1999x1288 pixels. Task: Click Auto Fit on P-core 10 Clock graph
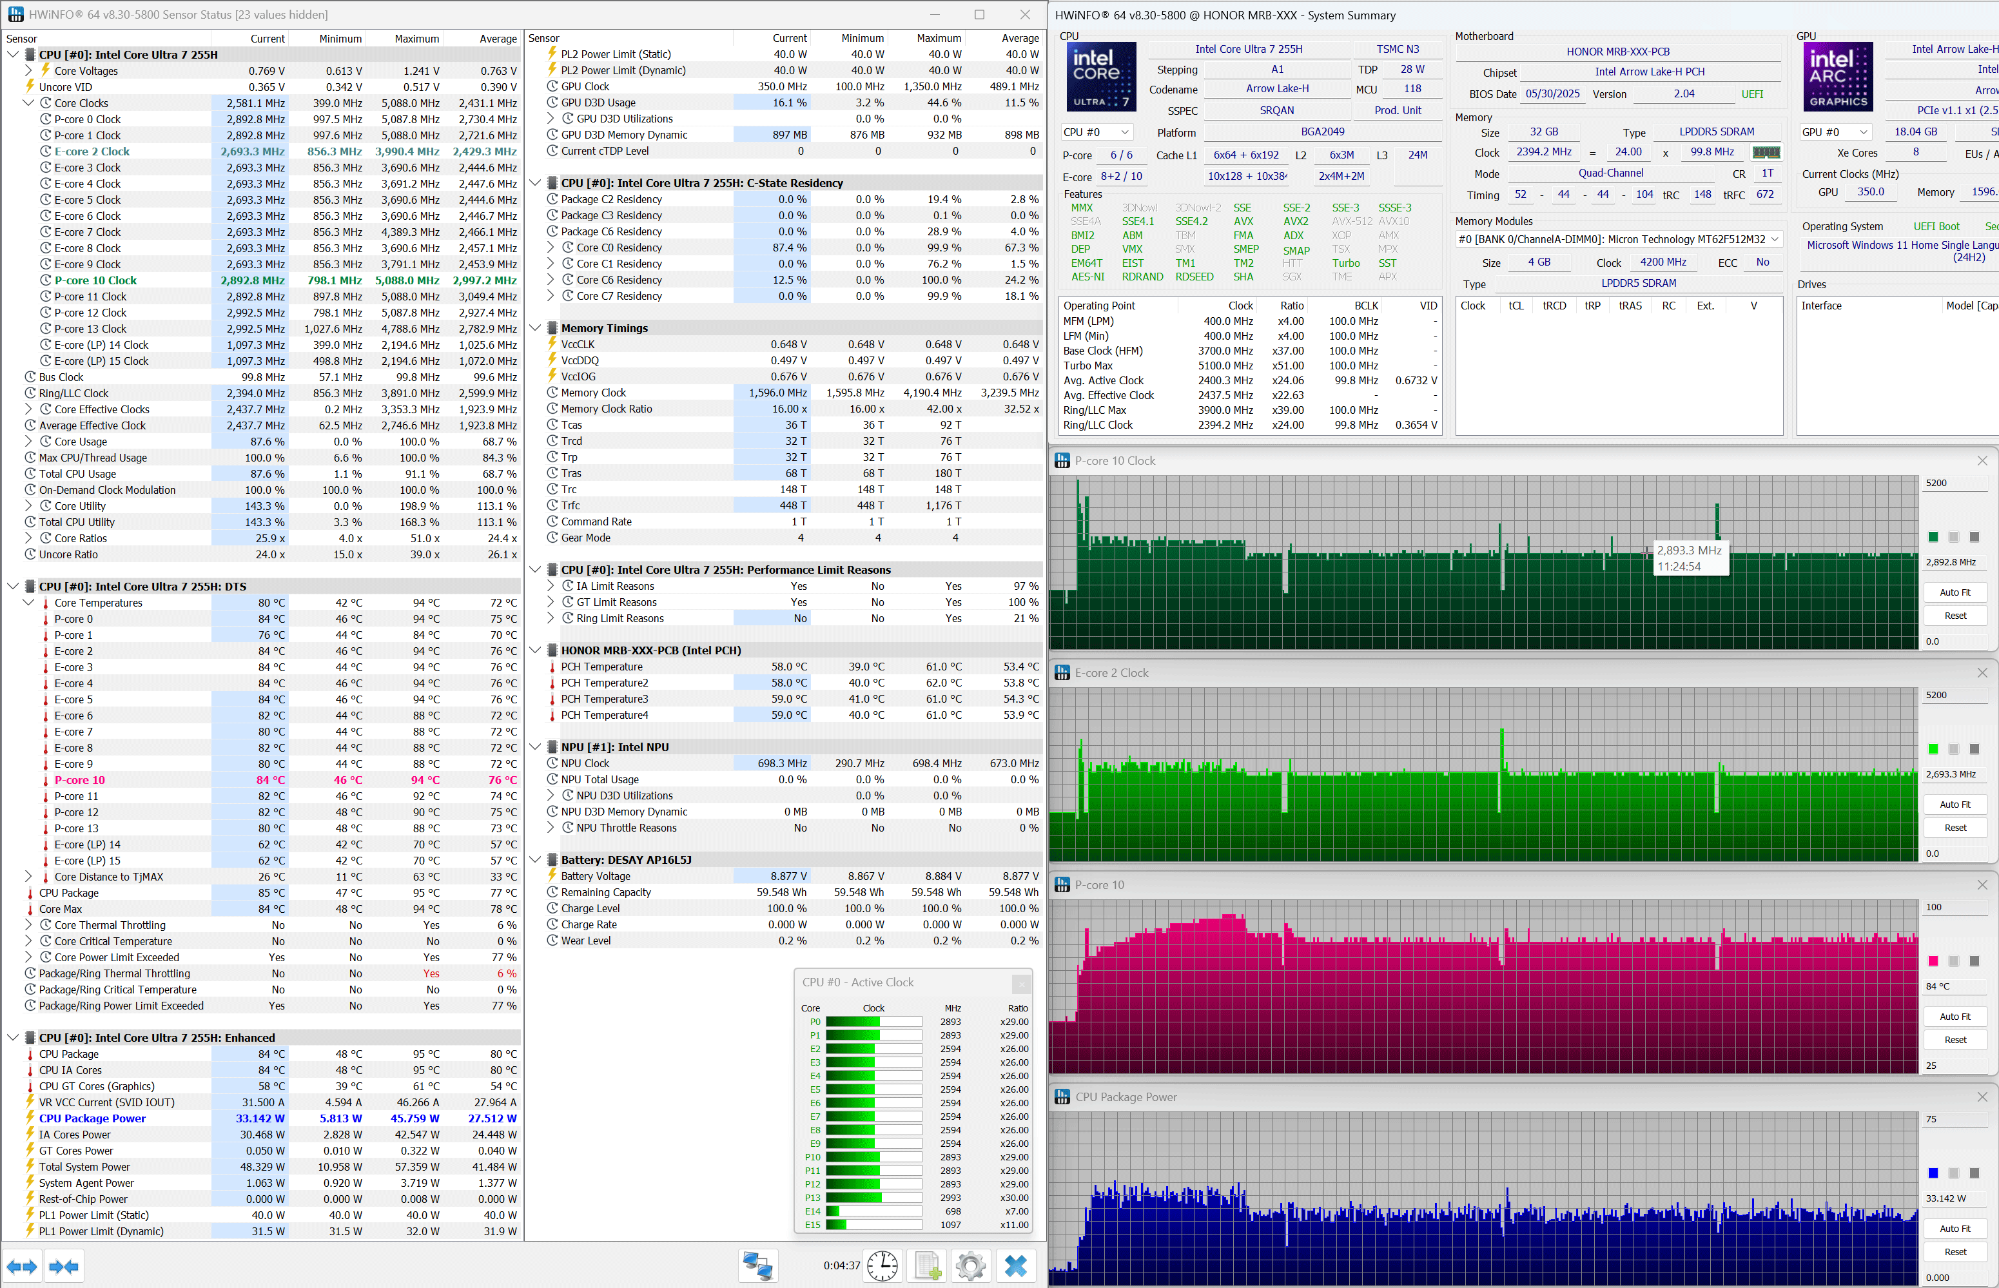pos(1955,592)
